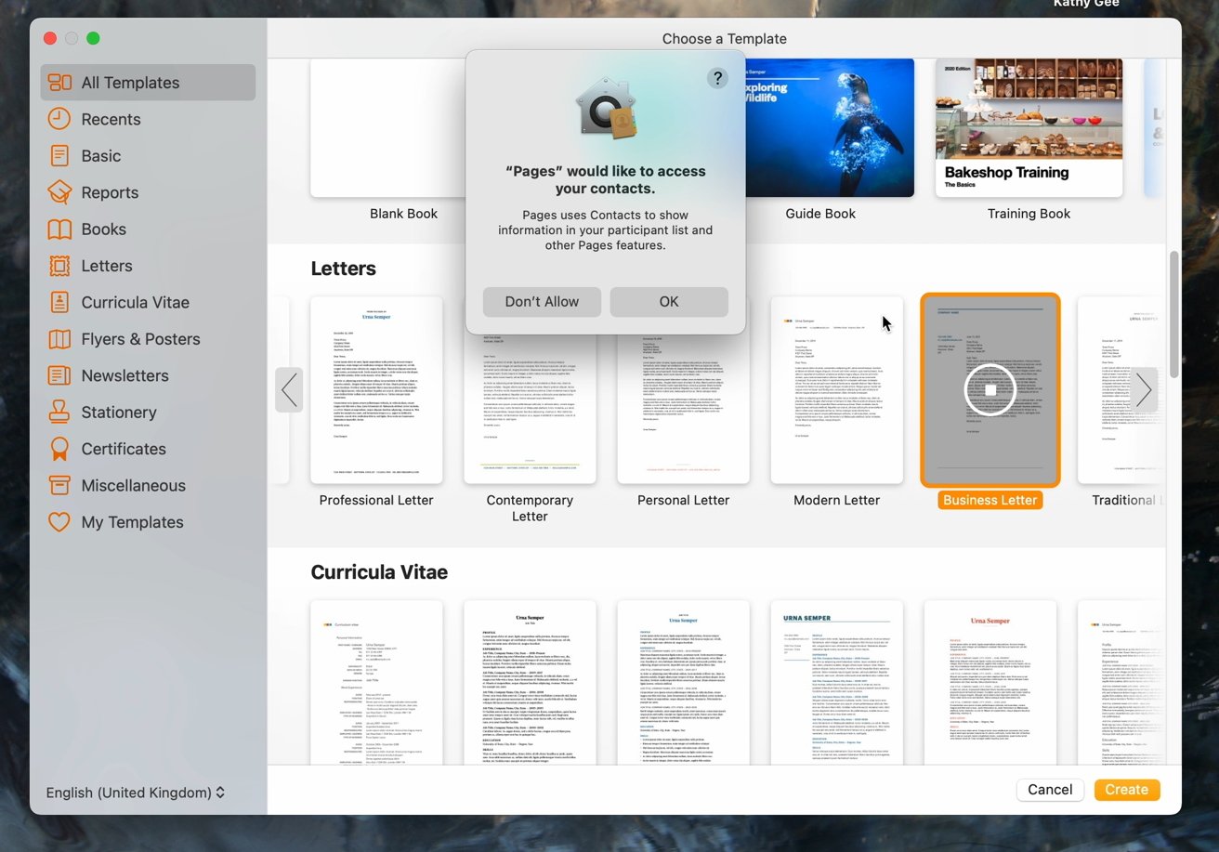This screenshot has height=852, width=1219.
Task: Click the Recents clock icon
Action: 59,119
